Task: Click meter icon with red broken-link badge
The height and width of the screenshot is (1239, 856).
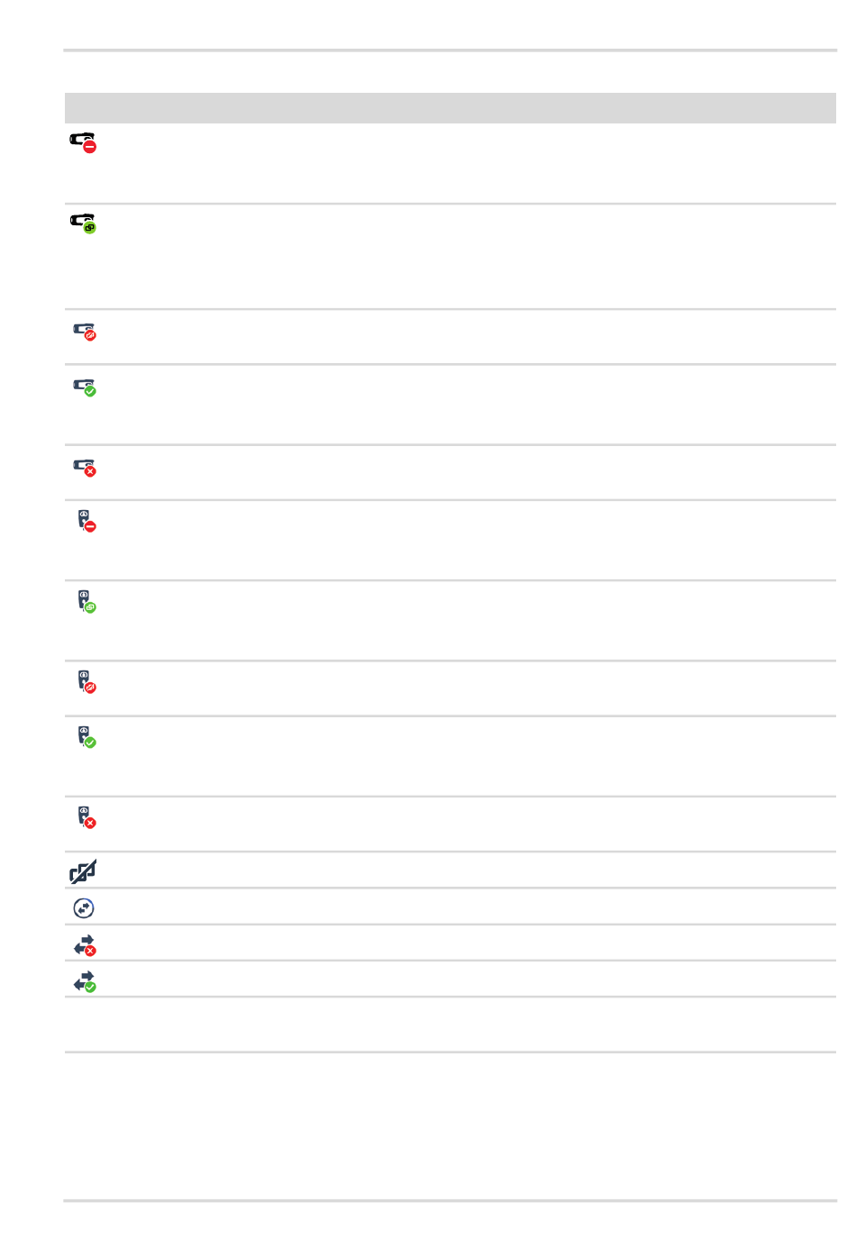Action: (x=87, y=682)
